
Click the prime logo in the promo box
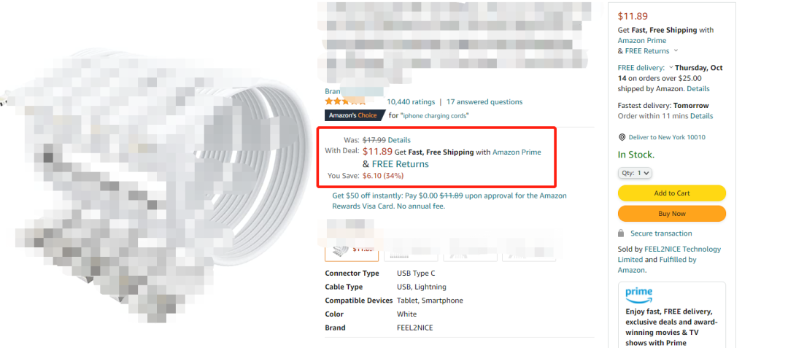[638, 294]
